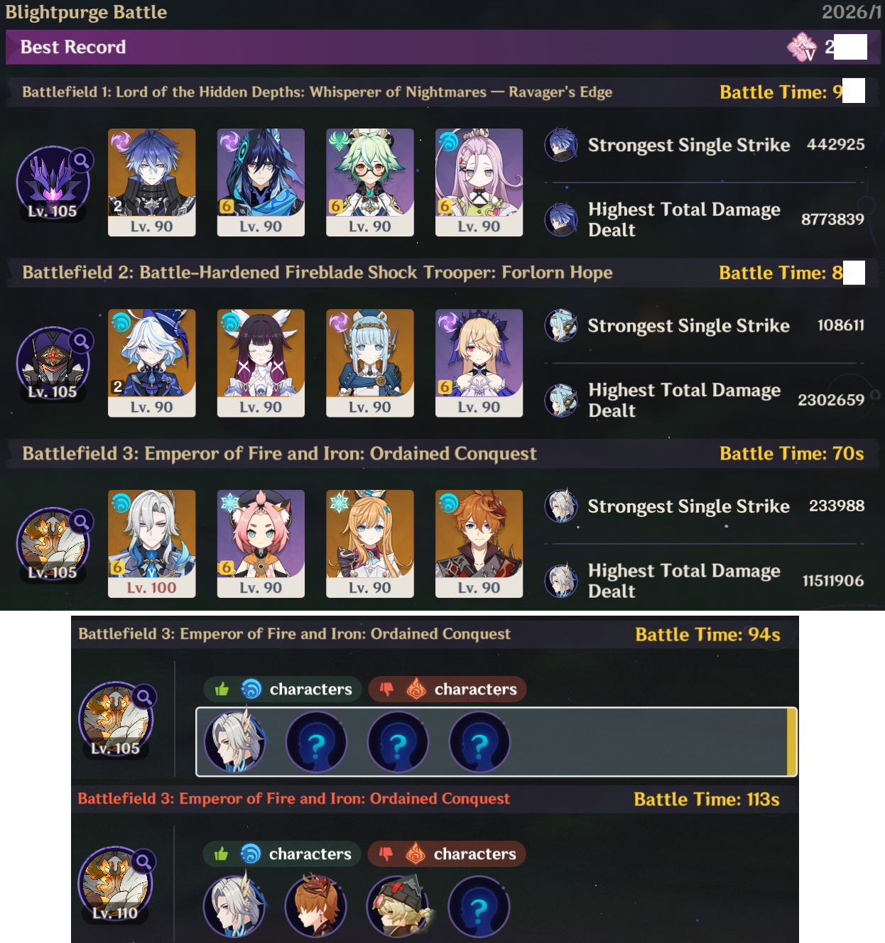Viewport: 885px width, 943px height.
Task: Click the yellow bar at selected team row end
Action: [791, 742]
